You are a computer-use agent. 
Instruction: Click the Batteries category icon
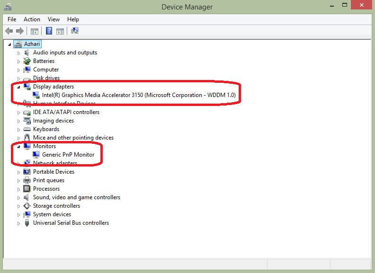click(27, 61)
